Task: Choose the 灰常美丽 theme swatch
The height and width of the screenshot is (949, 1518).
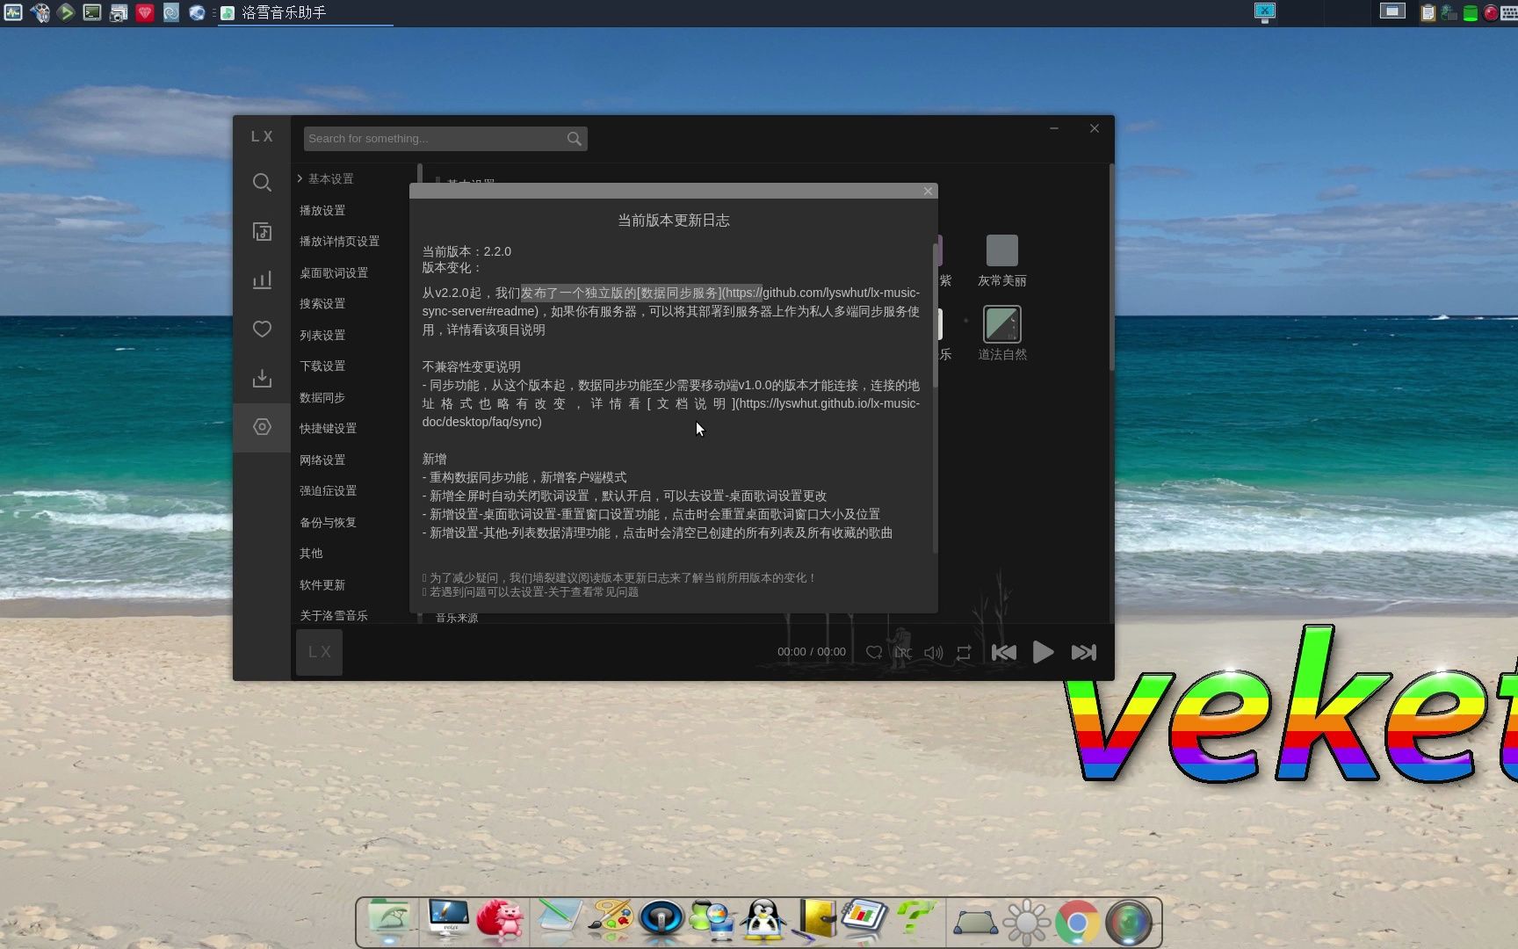Action: tap(1001, 250)
